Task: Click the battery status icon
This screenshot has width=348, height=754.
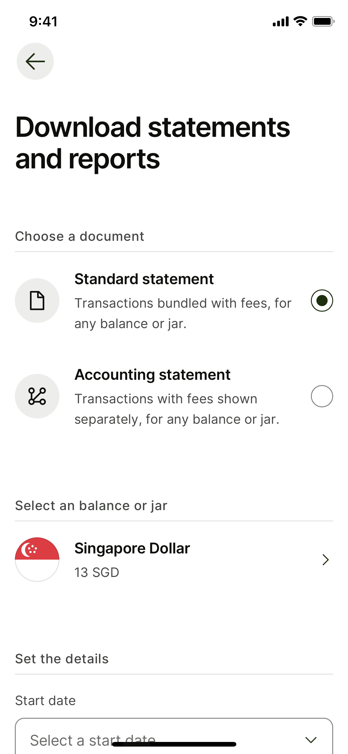Action: pyautogui.click(x=323, y=21)
